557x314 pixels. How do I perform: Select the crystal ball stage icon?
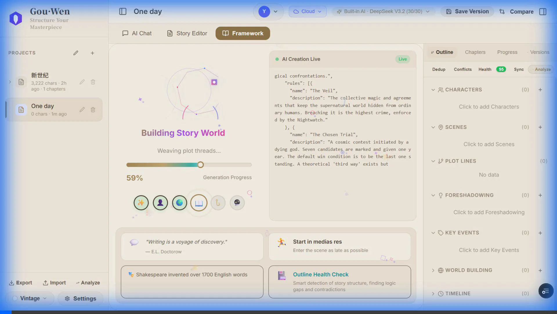click(x=237, y=203)
